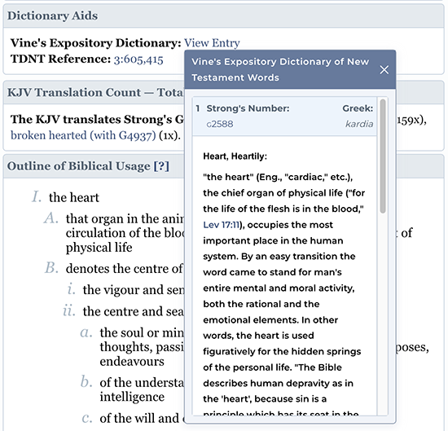The image size is (448, 431).
Task: Click the [?] help link for Outline of Biblical Usage
Action: coord(161,166)
